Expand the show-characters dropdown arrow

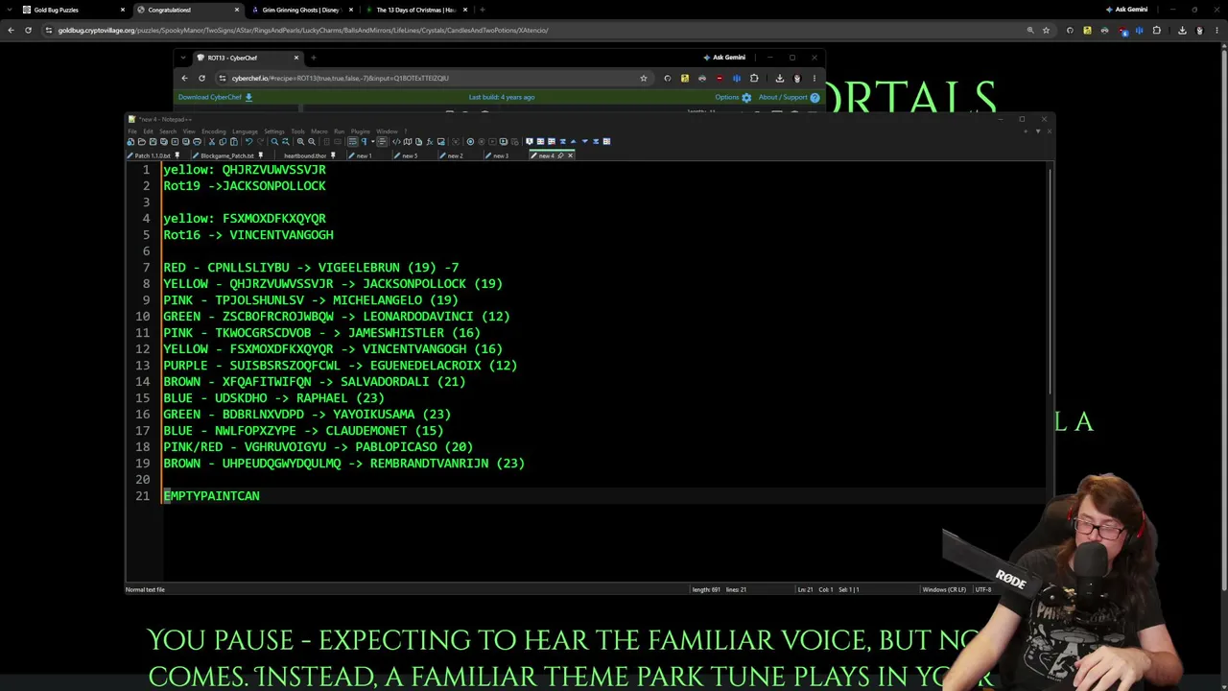click(372, 141)
